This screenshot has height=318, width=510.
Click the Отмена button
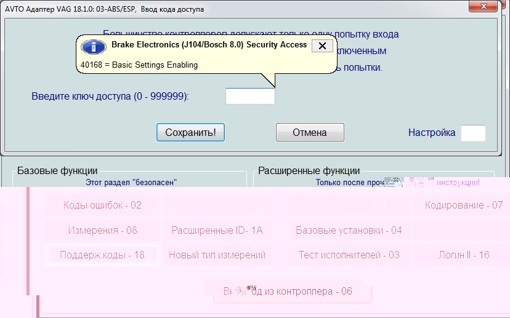click(309, 132)
